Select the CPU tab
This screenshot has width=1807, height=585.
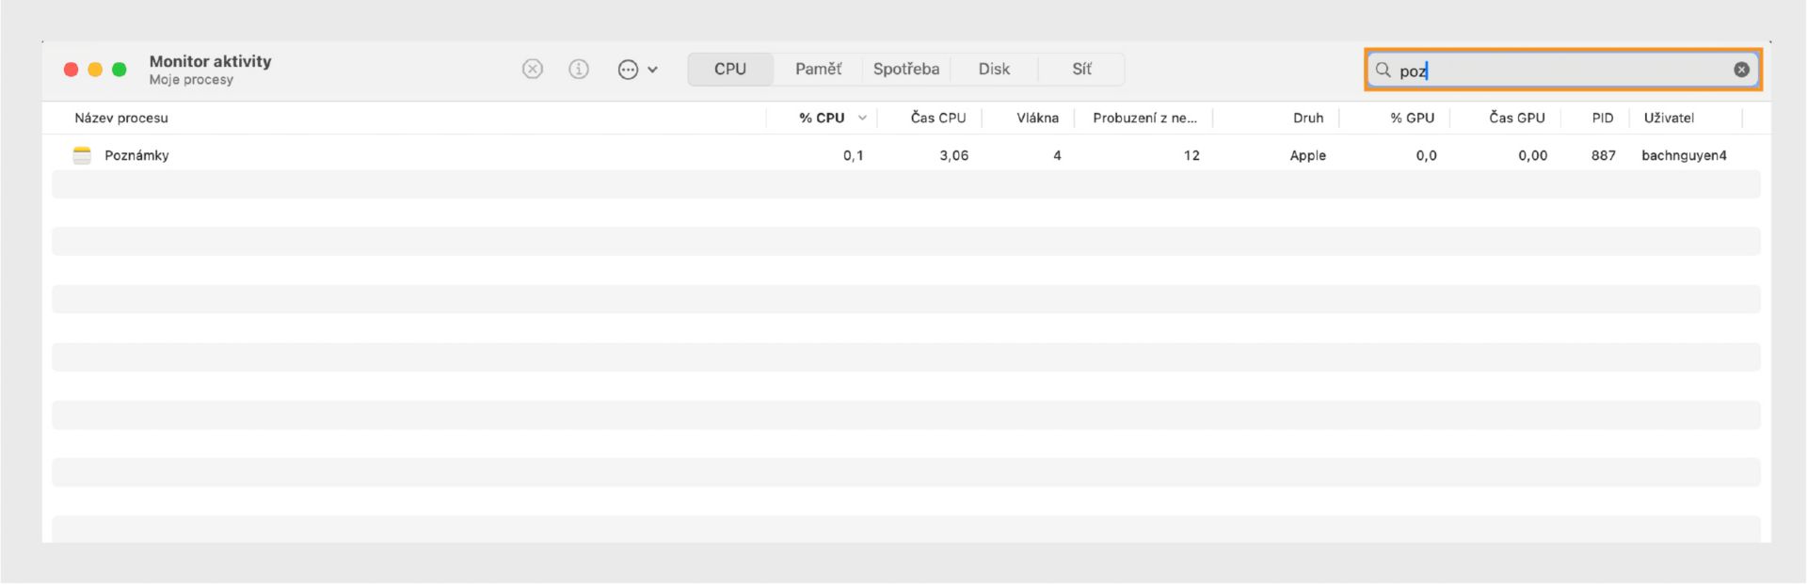[x=730, y=69]
